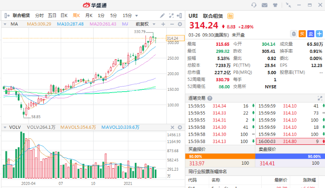The image size is (325, 188).
Task: Click the 华盛通 logo
Action: pyautogui.click(x=95, y=5)
